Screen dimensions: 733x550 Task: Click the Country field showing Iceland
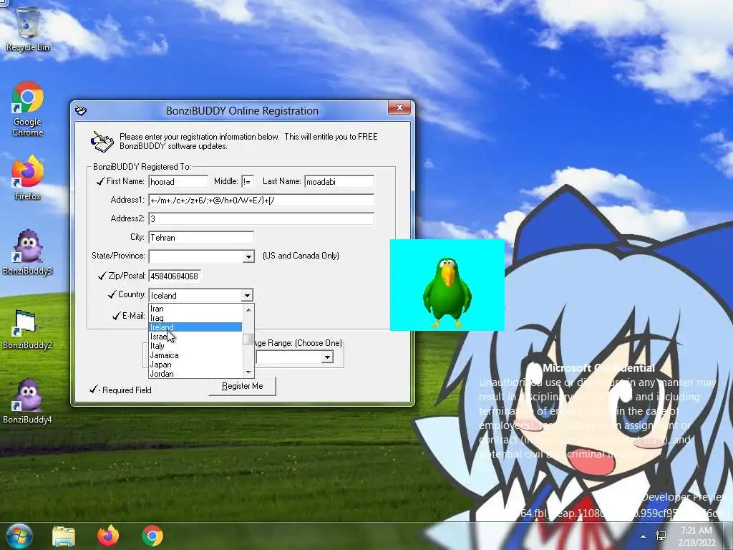195,296
